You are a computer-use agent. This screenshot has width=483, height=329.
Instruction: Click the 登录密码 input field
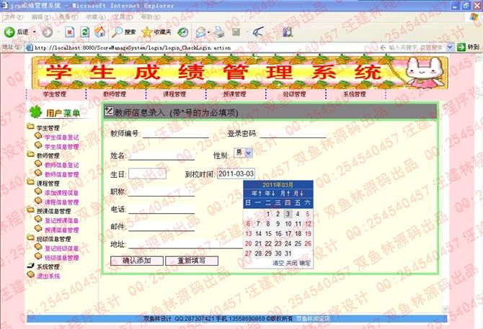tap(293, 133)
